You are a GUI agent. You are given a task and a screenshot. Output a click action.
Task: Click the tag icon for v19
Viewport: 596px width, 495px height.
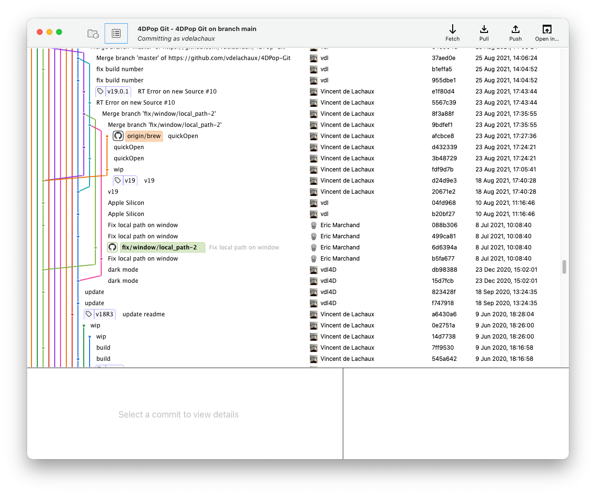point(118,181)
